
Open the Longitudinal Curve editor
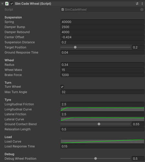[102, 109]
